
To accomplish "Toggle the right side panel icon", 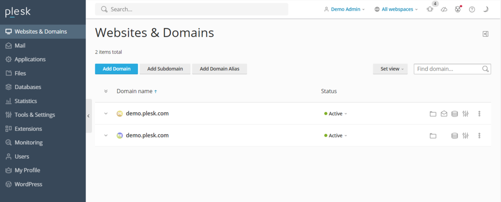I will [485, 34].
